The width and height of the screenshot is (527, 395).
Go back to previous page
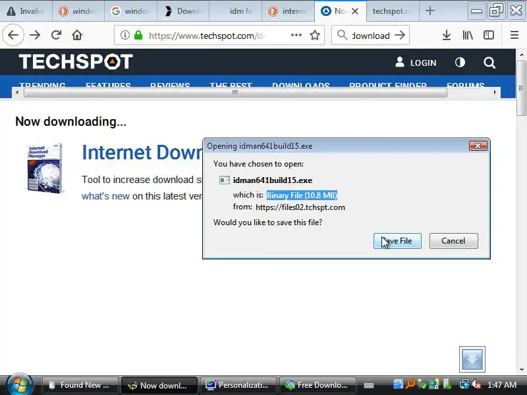(13, 35)
